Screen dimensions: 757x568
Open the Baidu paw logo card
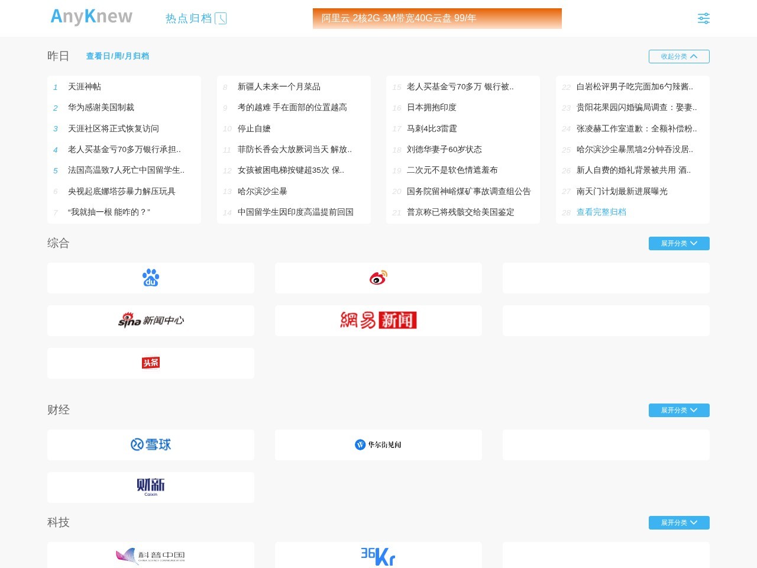click(151, 278)
